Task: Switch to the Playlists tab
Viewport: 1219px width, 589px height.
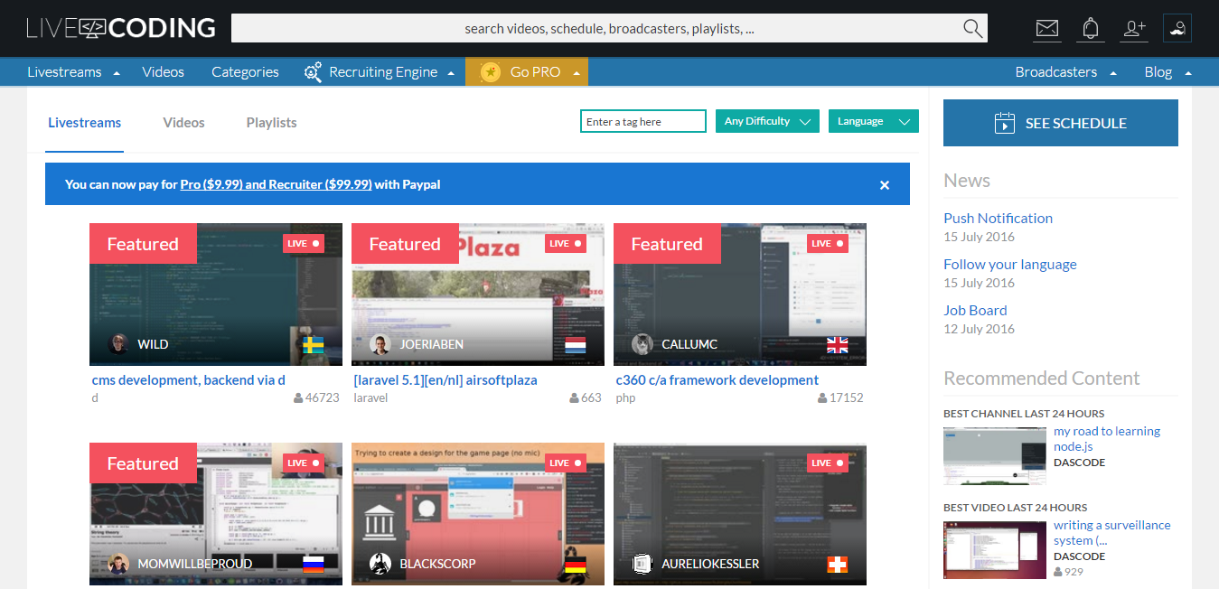Action: 271,122
